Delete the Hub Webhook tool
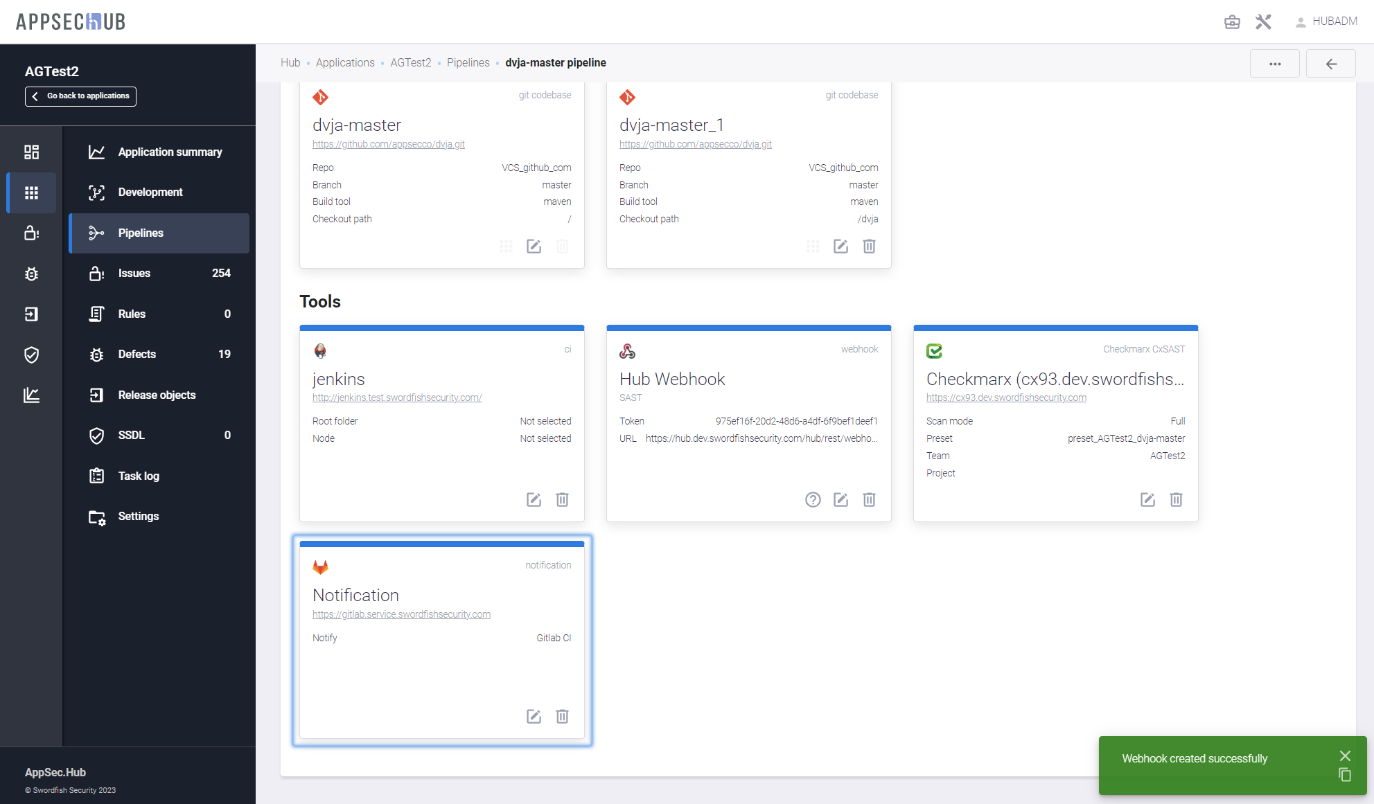The height and width of the screenshot is (804, 1374). (869, 500)
